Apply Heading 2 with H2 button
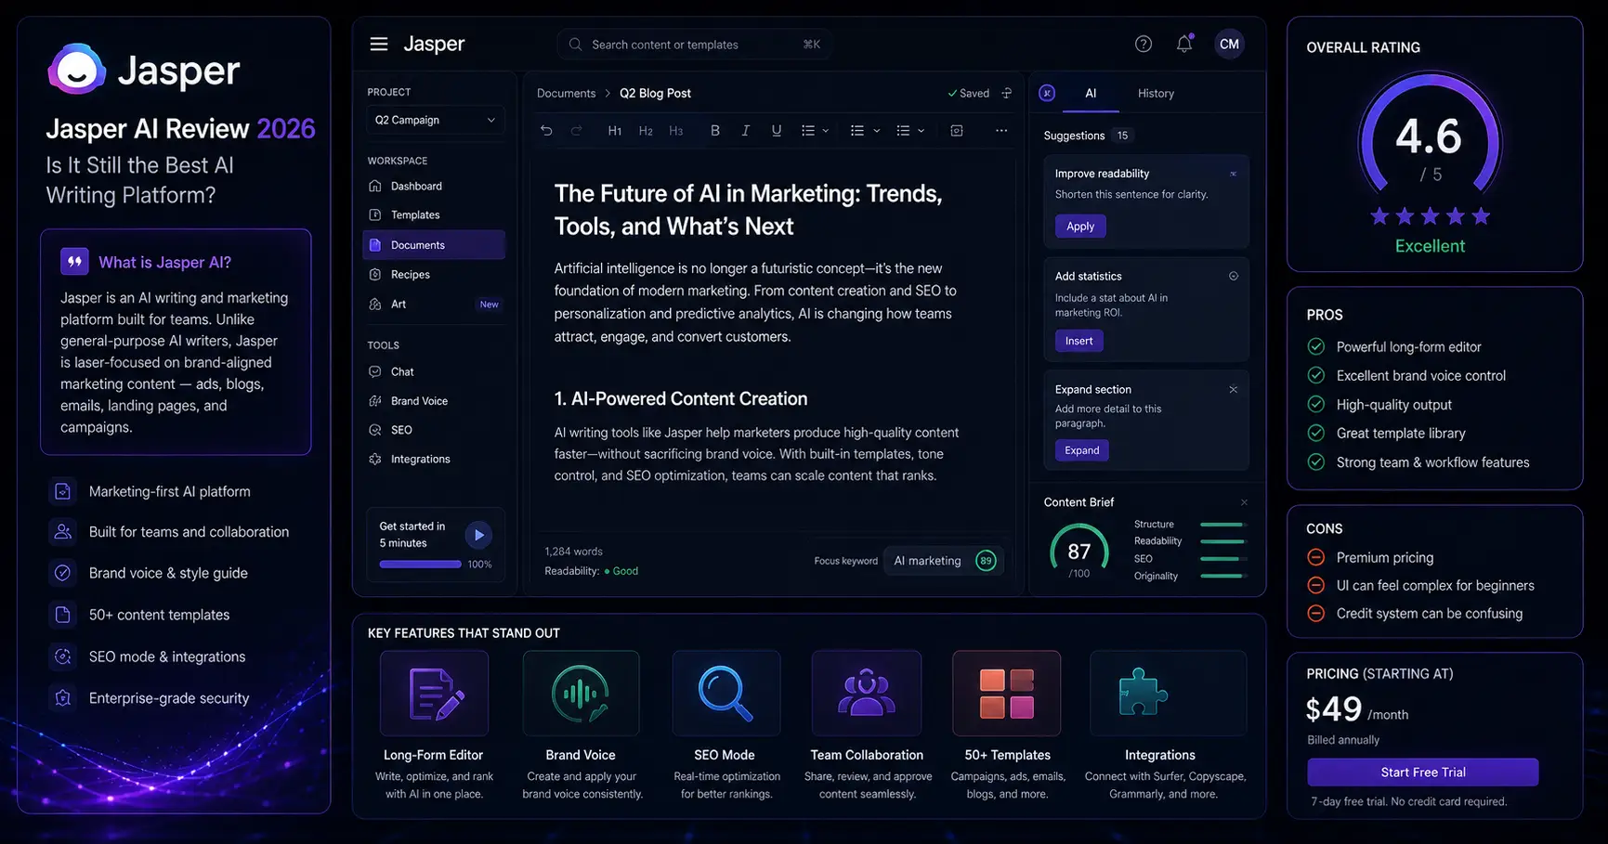Image resolution: width=1608 pixels, height=844 pixels. pos(646,131)
